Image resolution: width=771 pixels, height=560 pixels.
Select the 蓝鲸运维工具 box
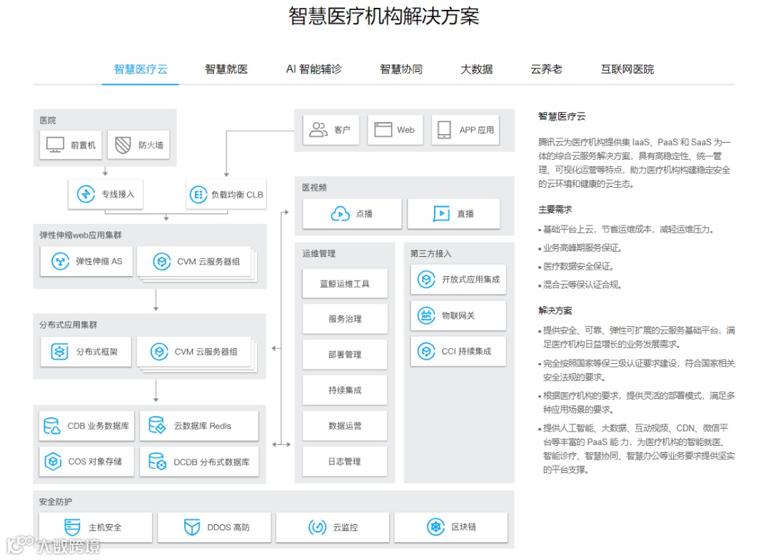tap(345, 283)
